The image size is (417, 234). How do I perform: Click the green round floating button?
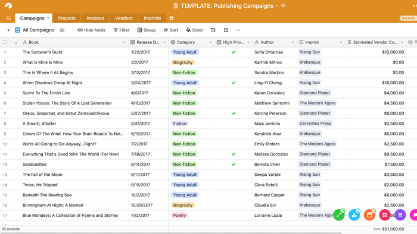(x=339, y=214)
